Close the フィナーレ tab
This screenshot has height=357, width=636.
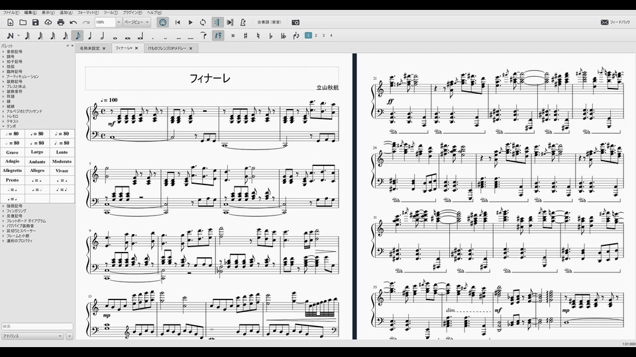pos(136,48)
